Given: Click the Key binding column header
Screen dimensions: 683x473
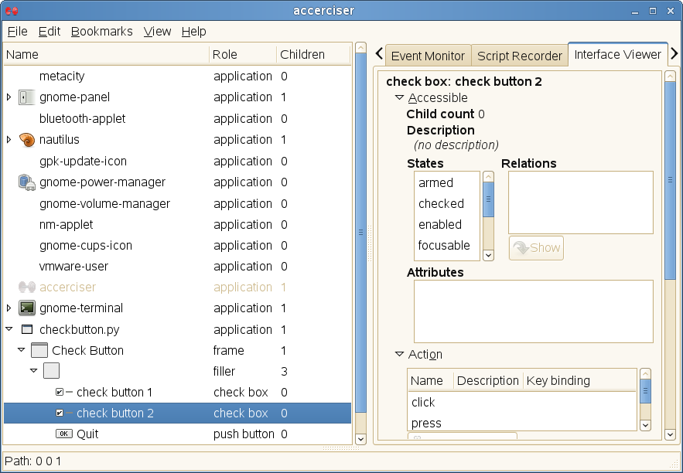Looking at the screenshot, I should click(x=579, y=381).
